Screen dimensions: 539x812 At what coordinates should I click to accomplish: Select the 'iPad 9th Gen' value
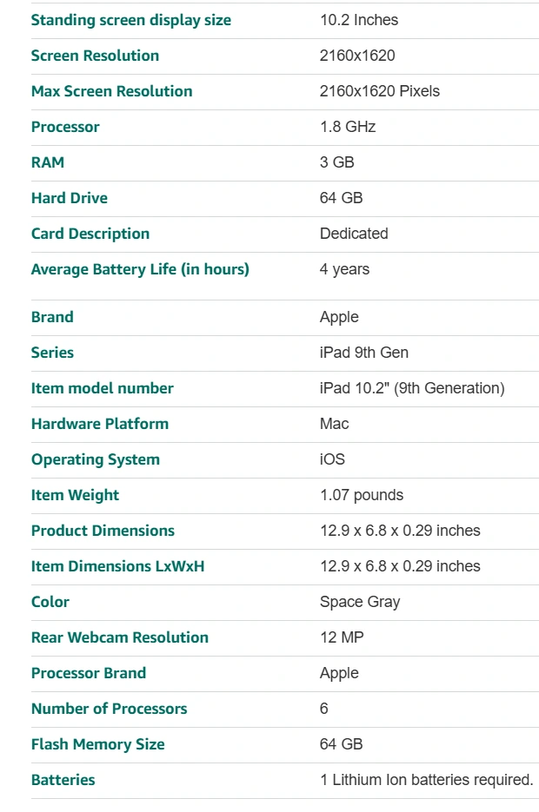pos(363,353)
